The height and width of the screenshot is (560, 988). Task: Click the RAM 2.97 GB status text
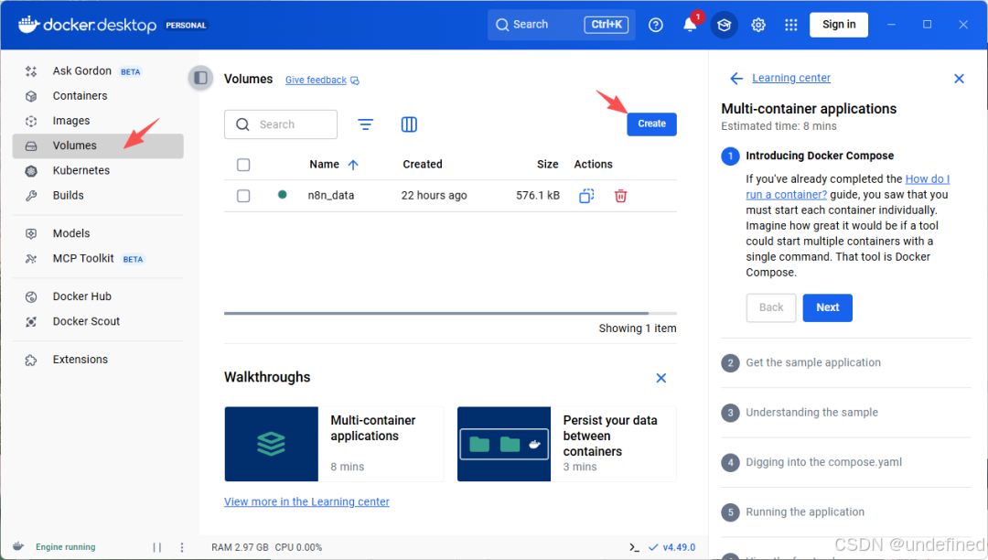(240, 547)
